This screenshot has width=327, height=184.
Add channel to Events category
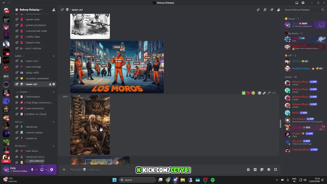(x=54, y=92)
